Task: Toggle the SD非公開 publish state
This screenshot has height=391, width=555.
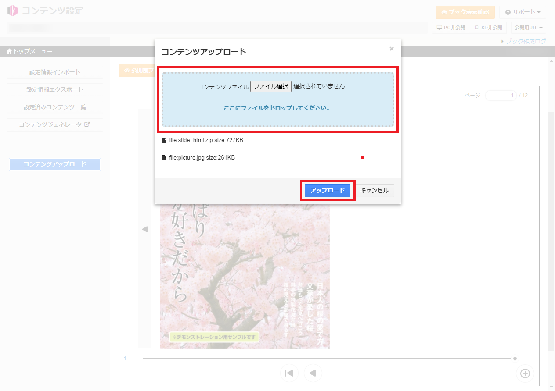Action: point(488,28)
